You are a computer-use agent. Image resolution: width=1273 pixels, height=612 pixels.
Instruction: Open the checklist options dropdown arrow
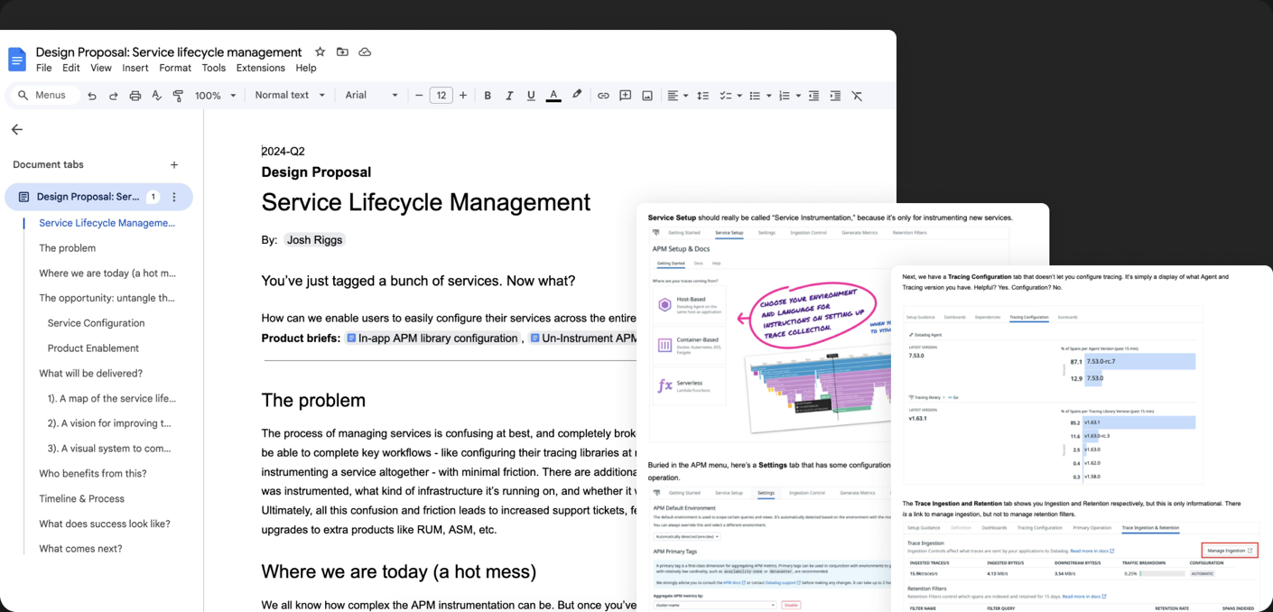pyautogui.click(x=739, y=96)
